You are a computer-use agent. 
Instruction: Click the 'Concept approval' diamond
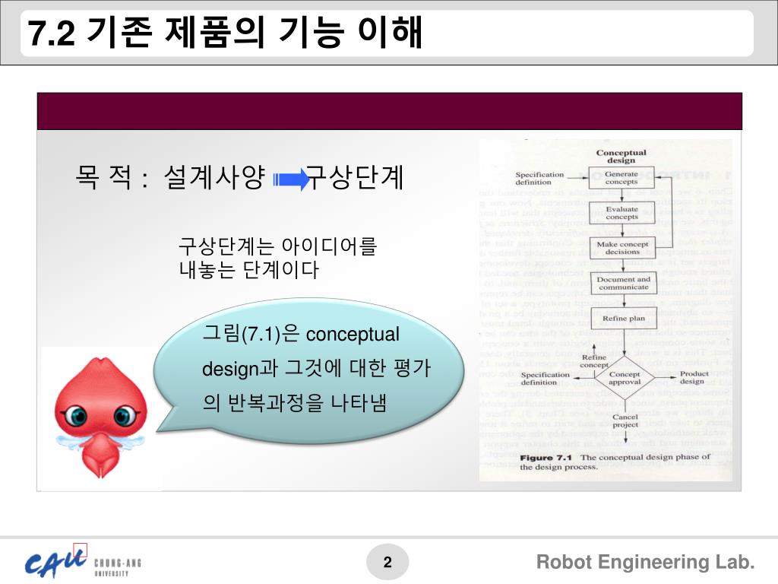point(625,379)
